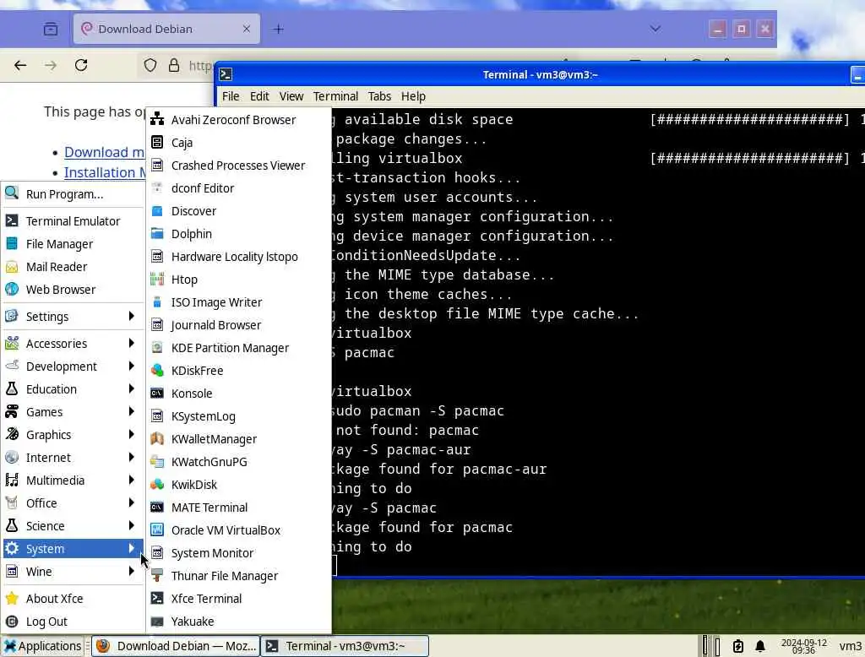Open Xfce Terminal from submenu
Screen dimensions: 865x657
(x=238, y=599)
